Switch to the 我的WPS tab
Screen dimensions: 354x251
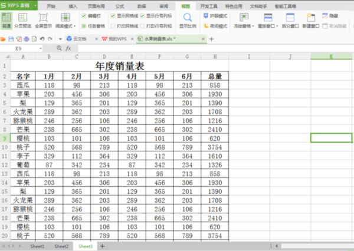pyautogui.click(x=117, y=39)
